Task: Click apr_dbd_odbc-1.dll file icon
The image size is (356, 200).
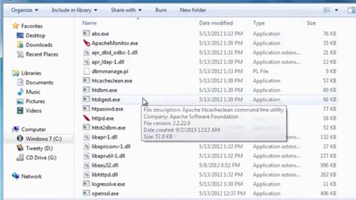Action: (86, 52)
